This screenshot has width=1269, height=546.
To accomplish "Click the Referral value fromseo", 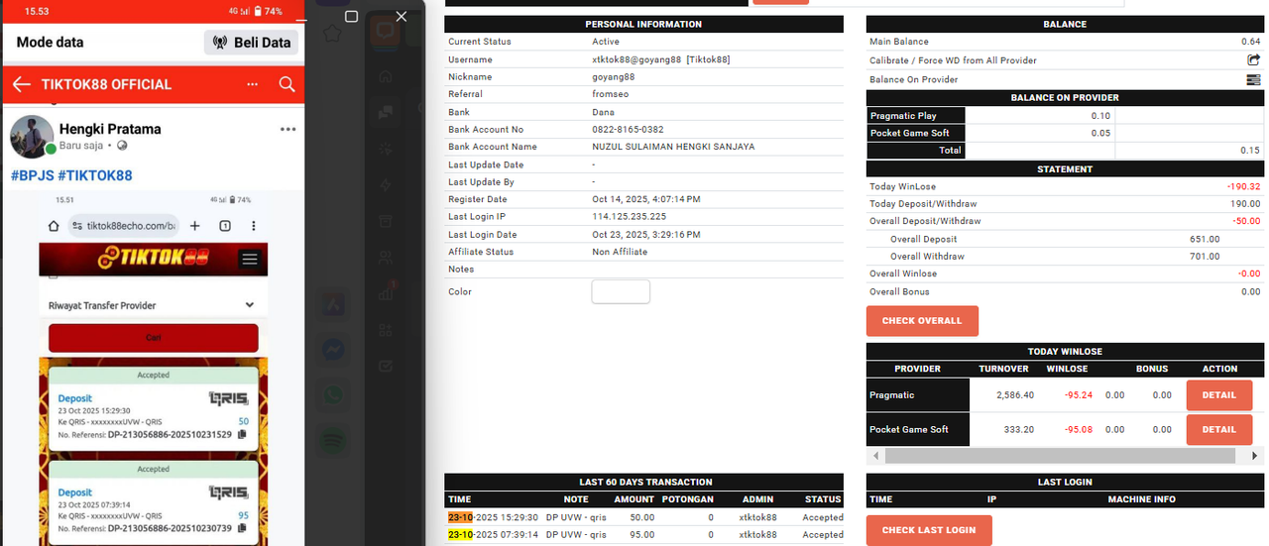I will click(611, 95).
